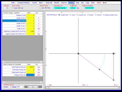
Task: Go to the previous page with <Back
Action: pyautogui.click(x=99, y=3)
